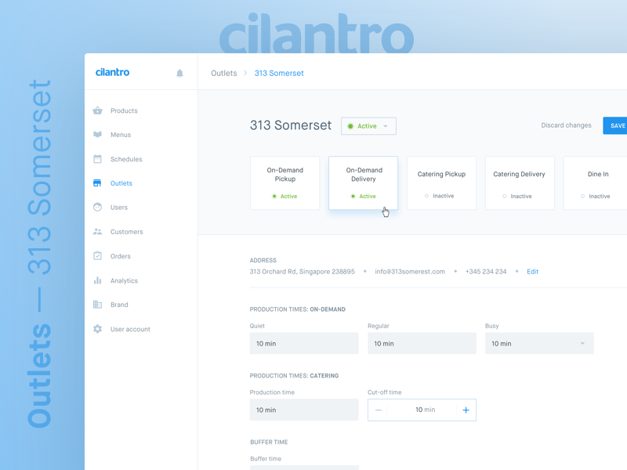Click the Schedules calendar icon

click(97, 159)
